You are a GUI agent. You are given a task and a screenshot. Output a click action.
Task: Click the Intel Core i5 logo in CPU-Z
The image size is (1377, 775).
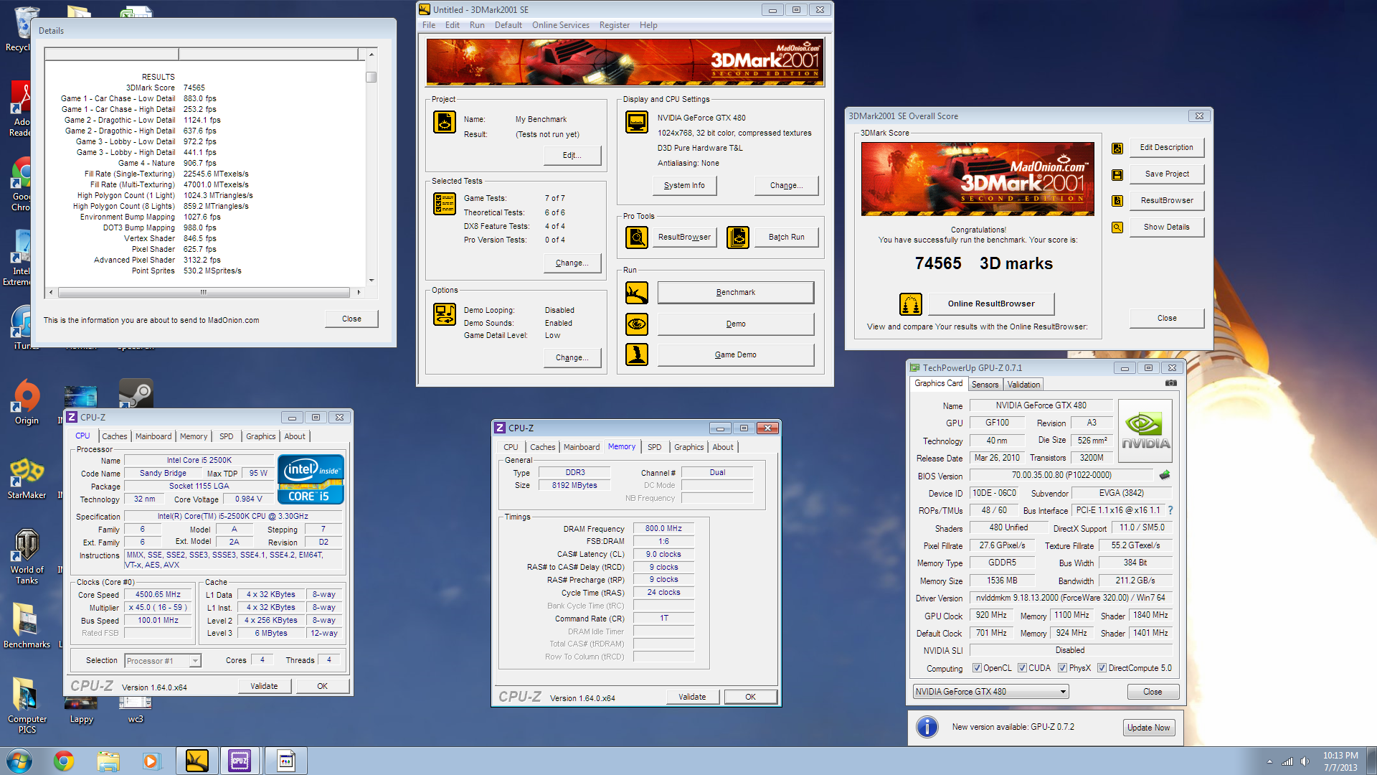pos(311,479)
